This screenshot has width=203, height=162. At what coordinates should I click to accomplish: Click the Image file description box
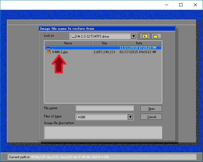point(103,132)
